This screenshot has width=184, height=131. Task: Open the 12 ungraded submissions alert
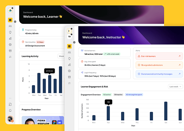coord(159,65)
